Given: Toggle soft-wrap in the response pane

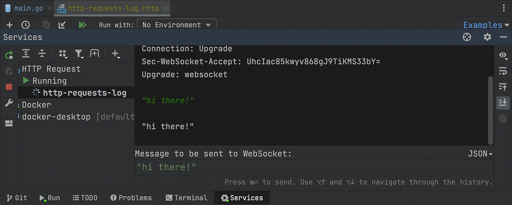Looking at the screenshot, I should coord(502,71).
